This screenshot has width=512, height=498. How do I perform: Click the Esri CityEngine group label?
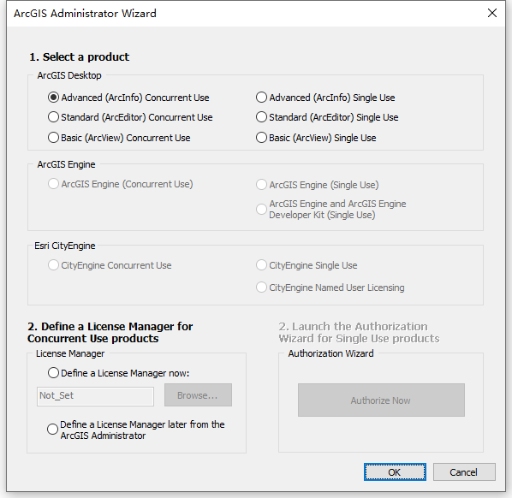(65, 246)
